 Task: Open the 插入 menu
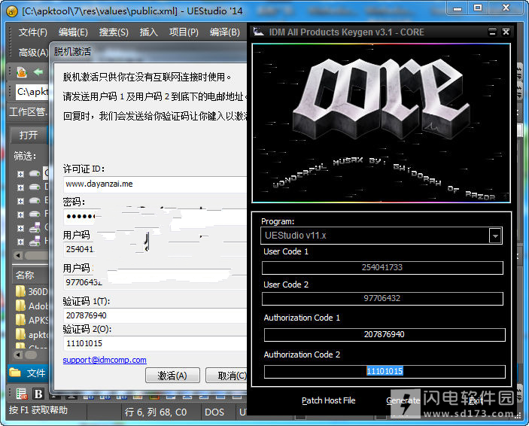point(149,32)
